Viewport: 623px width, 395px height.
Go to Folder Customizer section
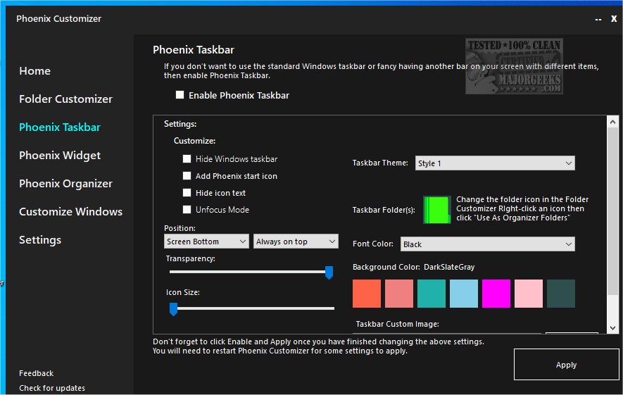(x=65, y=99)
